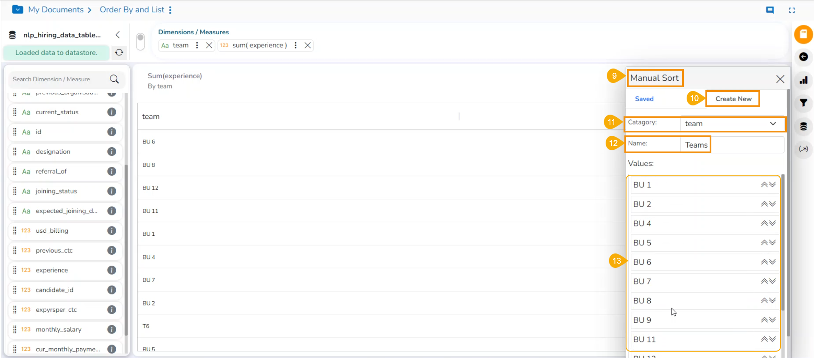Click the Search Dimension / Measure field
814x358 pixels.
pyautogui.click(x=59, y=79)
